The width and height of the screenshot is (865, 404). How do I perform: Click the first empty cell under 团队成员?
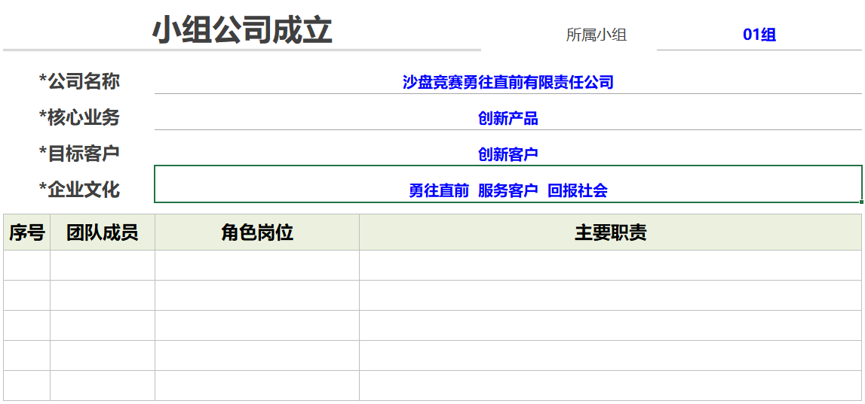103,266
